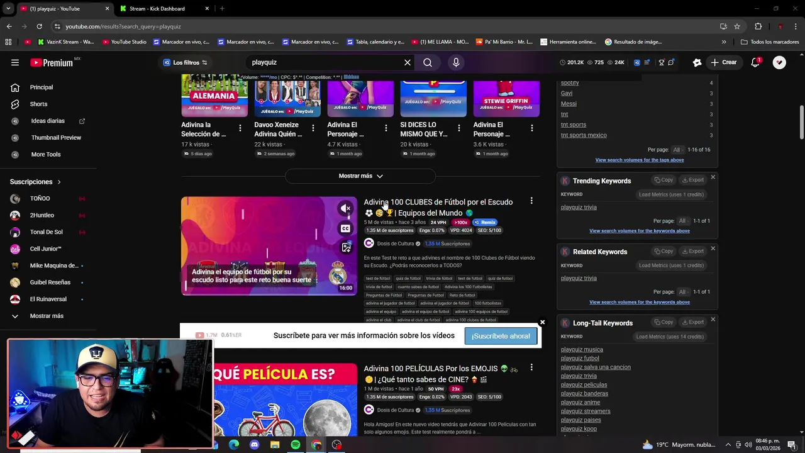Clear the playquiz search text
Image resolution: width=805 pixels, height=453 pixels.
coord(408,62)
